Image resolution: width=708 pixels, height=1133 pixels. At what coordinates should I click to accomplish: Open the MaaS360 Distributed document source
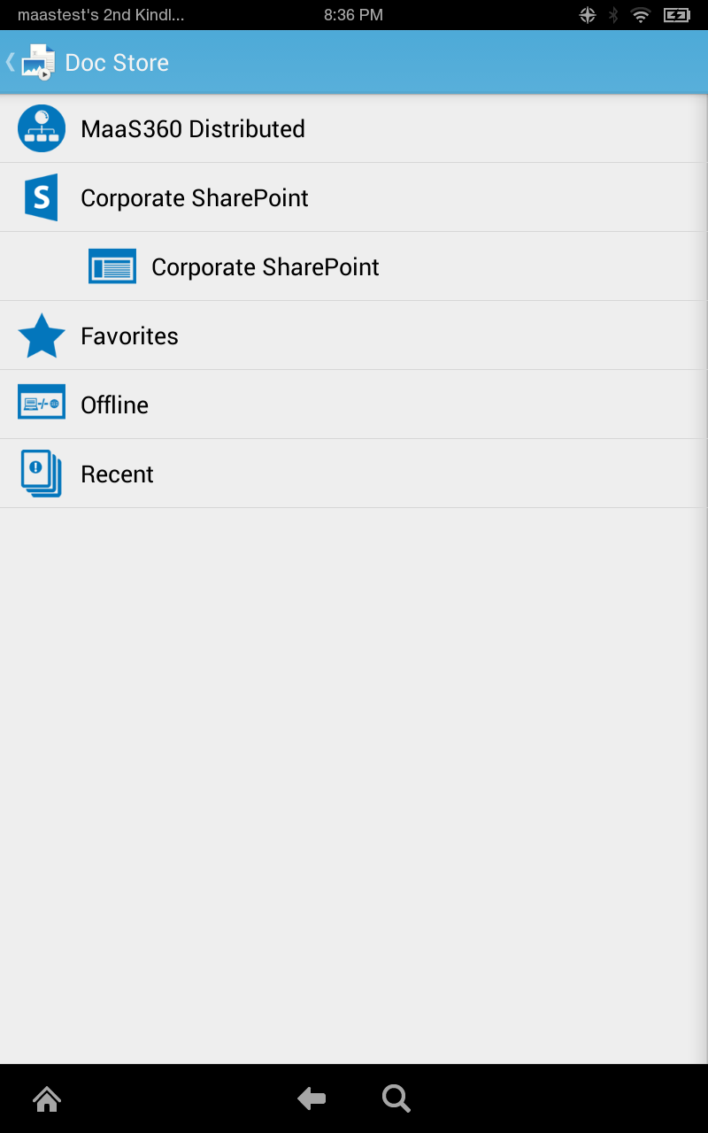point(42,128)
